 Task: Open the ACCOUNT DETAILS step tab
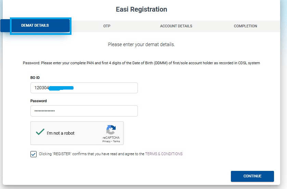[x=176, y=26]
